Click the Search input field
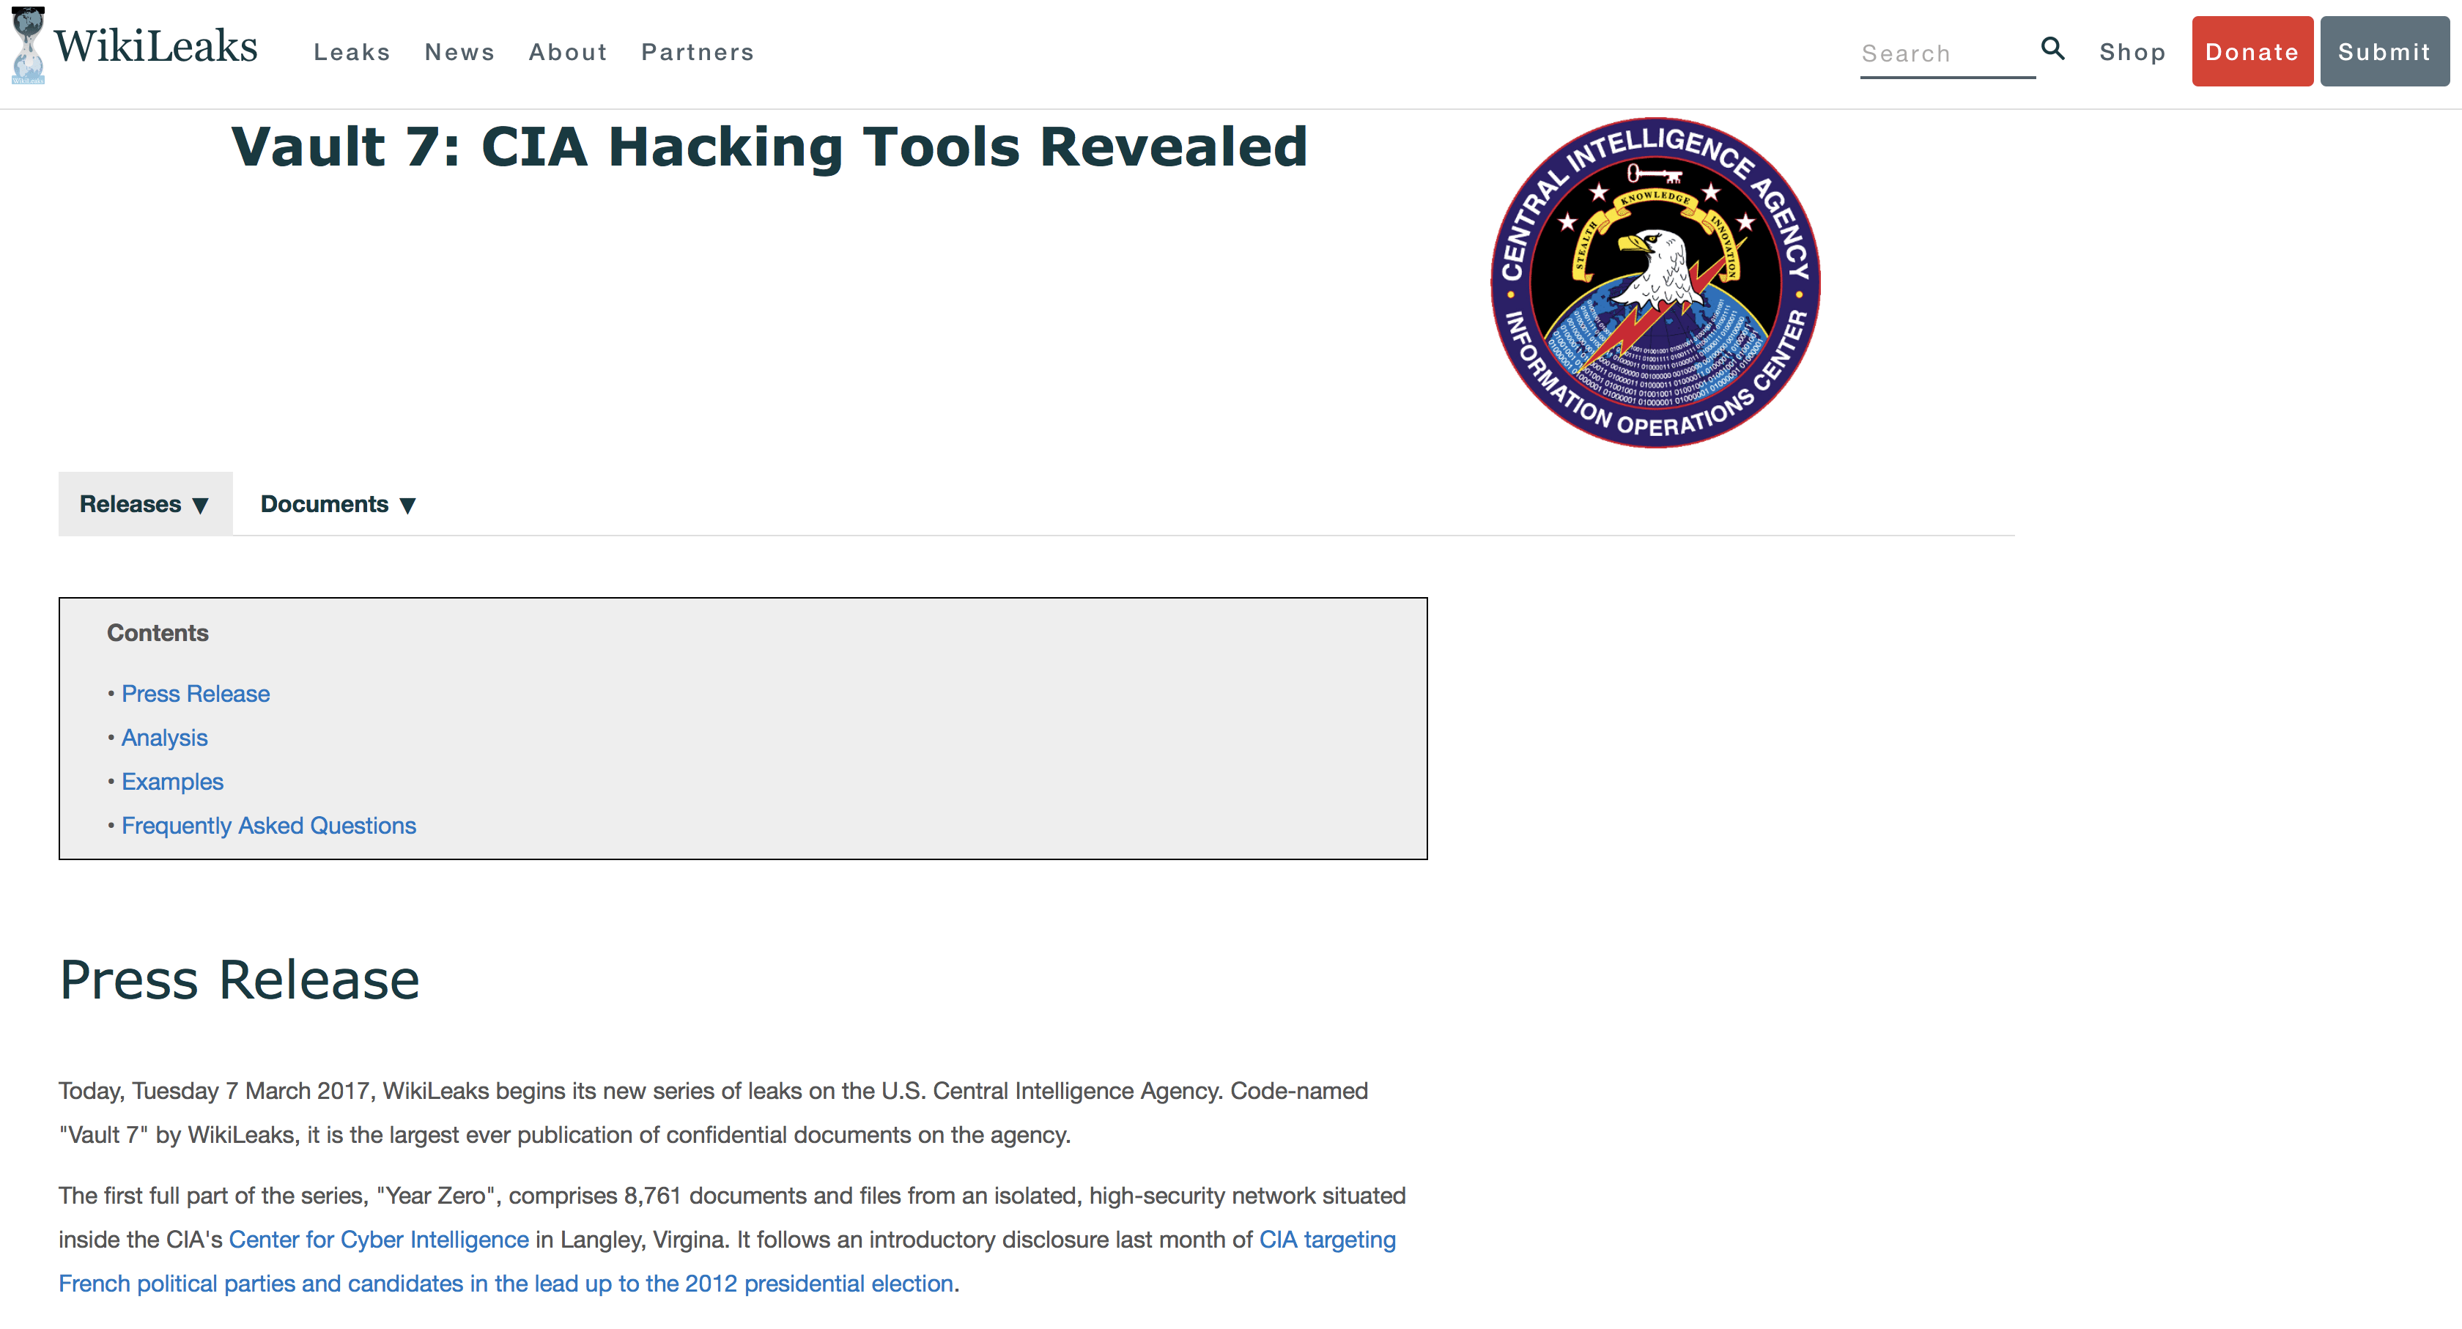The image size is (2462, 1329). [1947, 53]
